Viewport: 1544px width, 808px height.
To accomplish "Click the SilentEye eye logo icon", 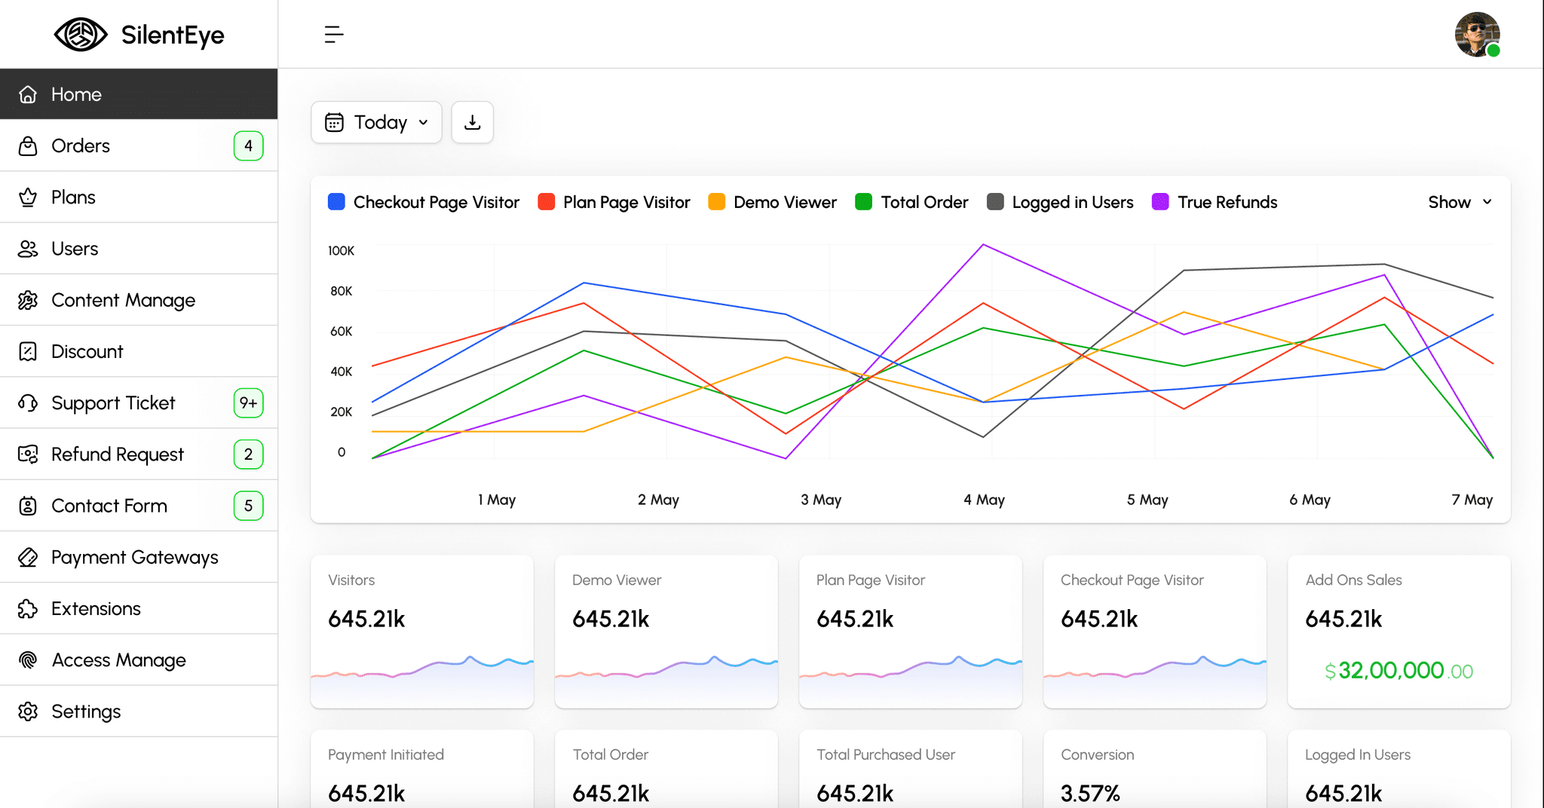I will click(81, 35).
